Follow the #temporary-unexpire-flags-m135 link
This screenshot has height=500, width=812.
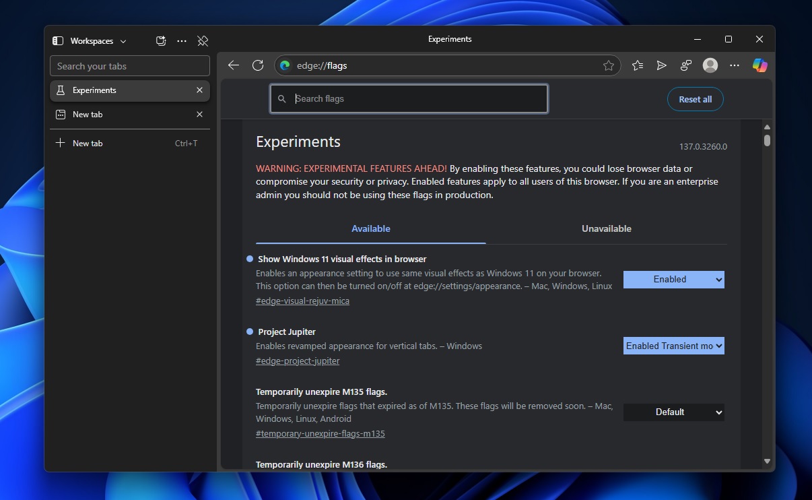(x=320, y=433)
